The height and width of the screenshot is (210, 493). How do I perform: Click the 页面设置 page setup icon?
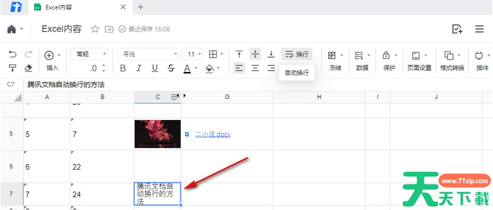(x=416, y=56)
